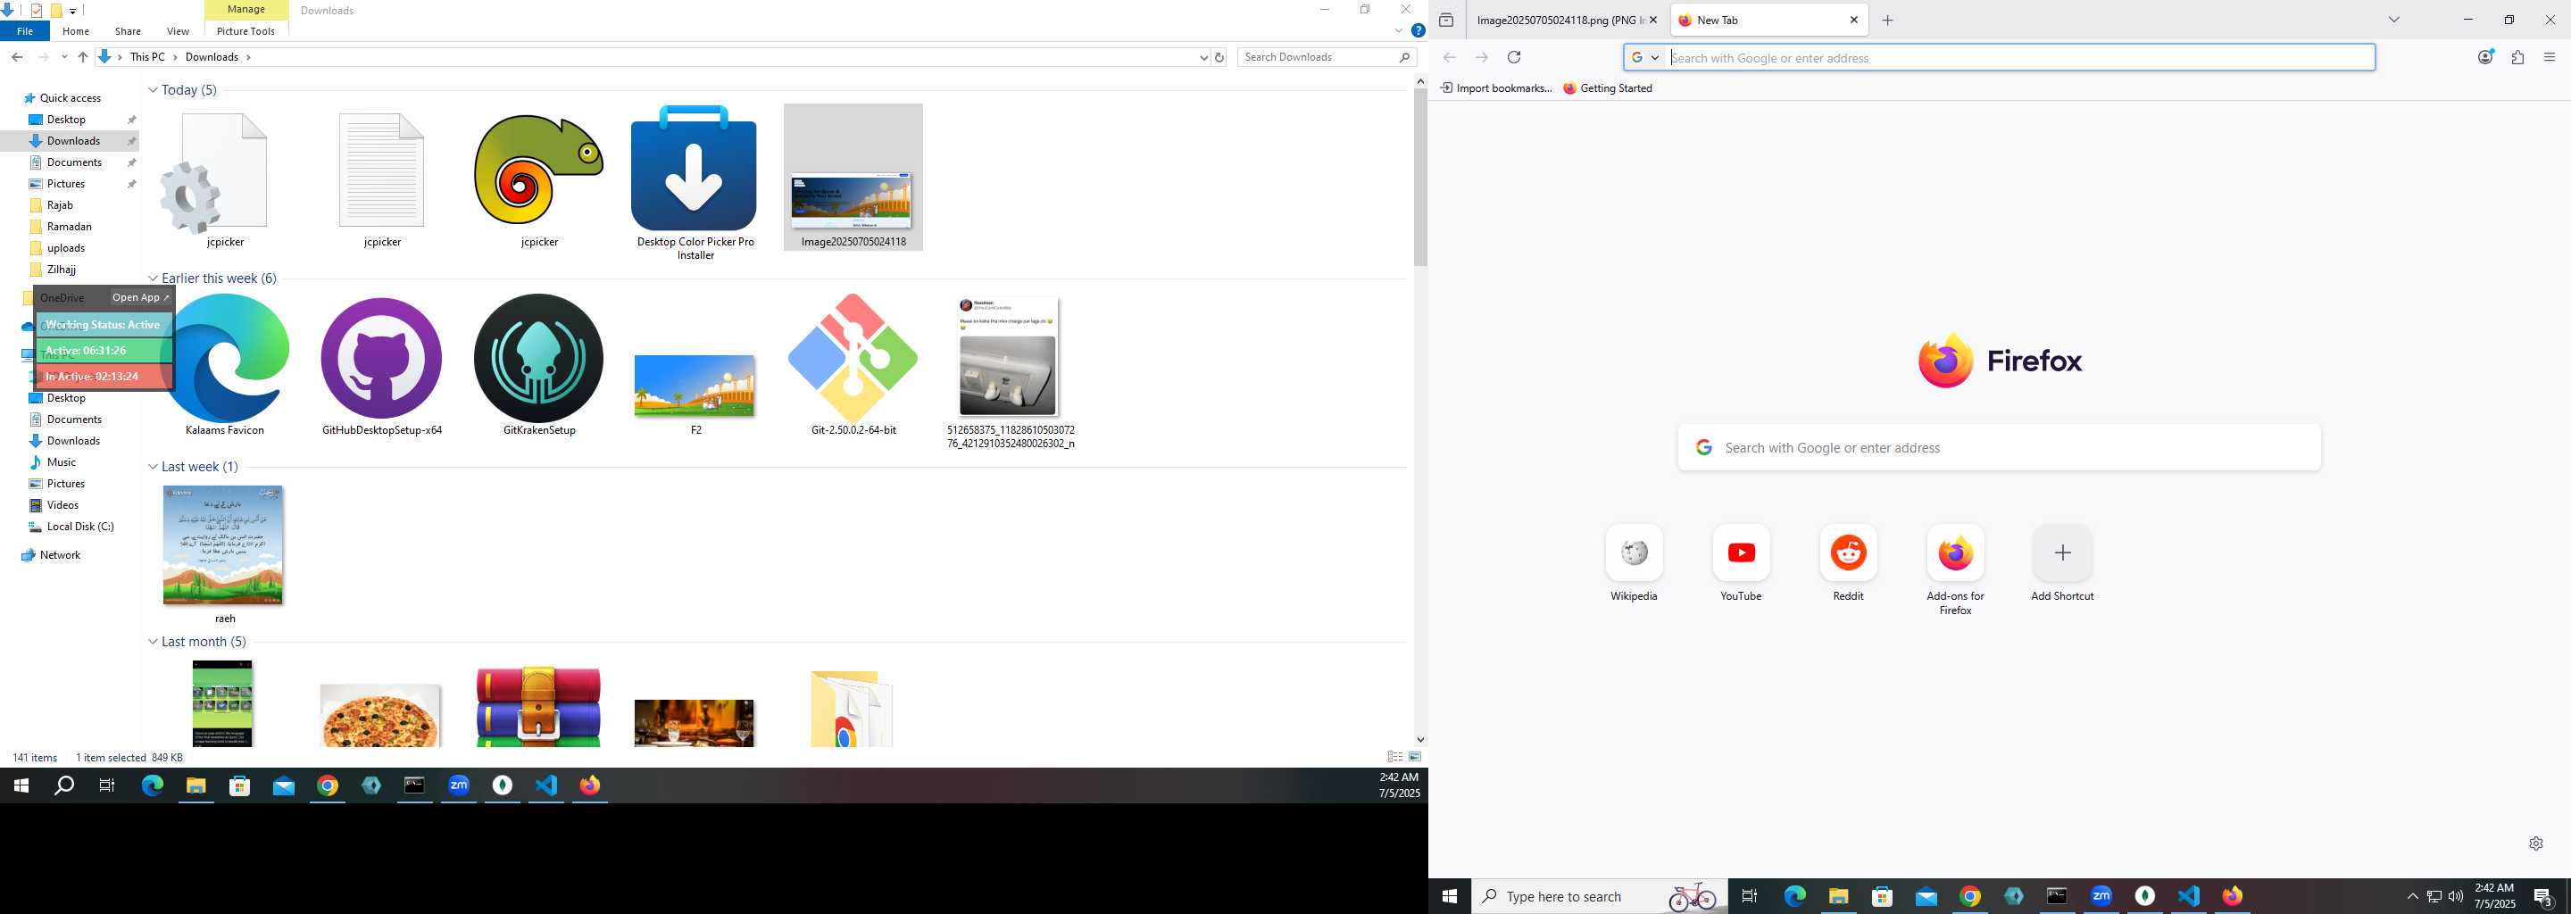
Task: Open the Picture Tools ribbon tab
Action: click(x=245, y=31)
